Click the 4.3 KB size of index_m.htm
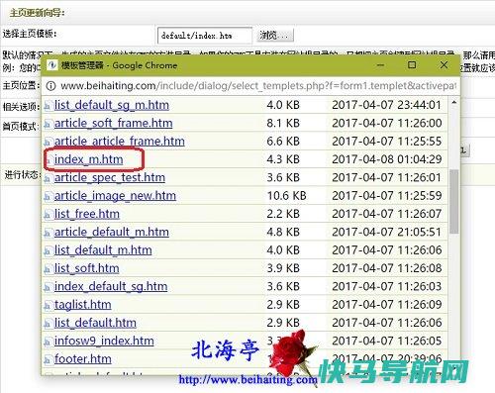 283,159
